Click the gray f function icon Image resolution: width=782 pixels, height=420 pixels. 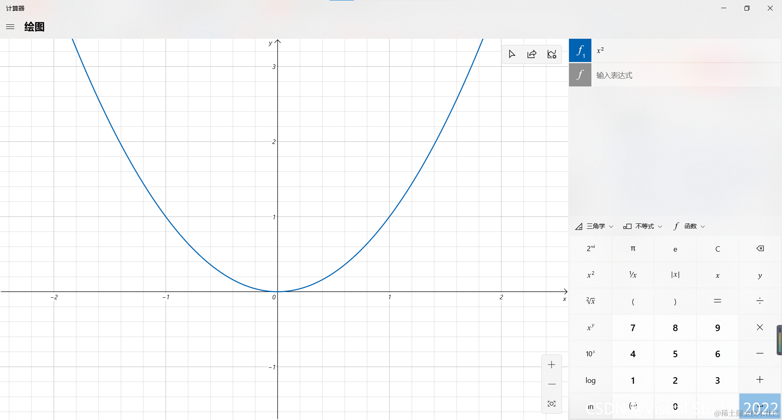point(580,75)
